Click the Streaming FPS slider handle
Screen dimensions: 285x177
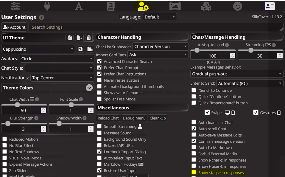pos(251,50)
